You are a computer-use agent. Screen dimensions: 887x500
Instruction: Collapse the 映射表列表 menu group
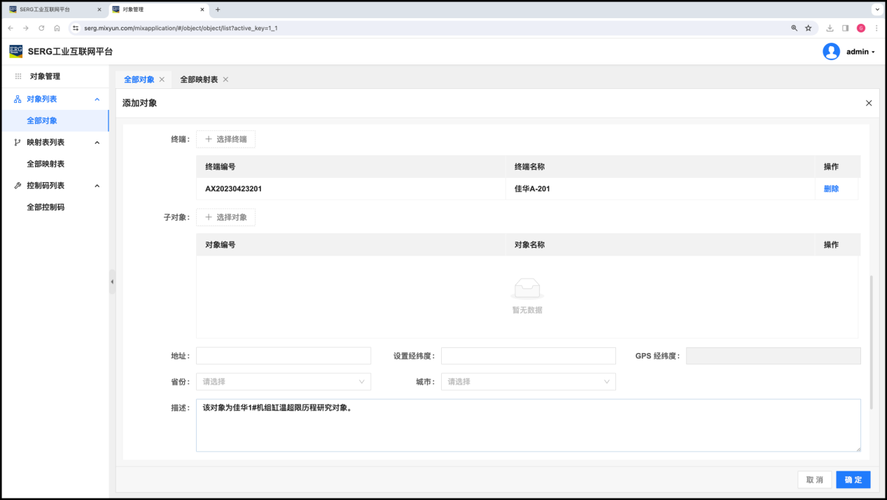click(x=97, y=143)
